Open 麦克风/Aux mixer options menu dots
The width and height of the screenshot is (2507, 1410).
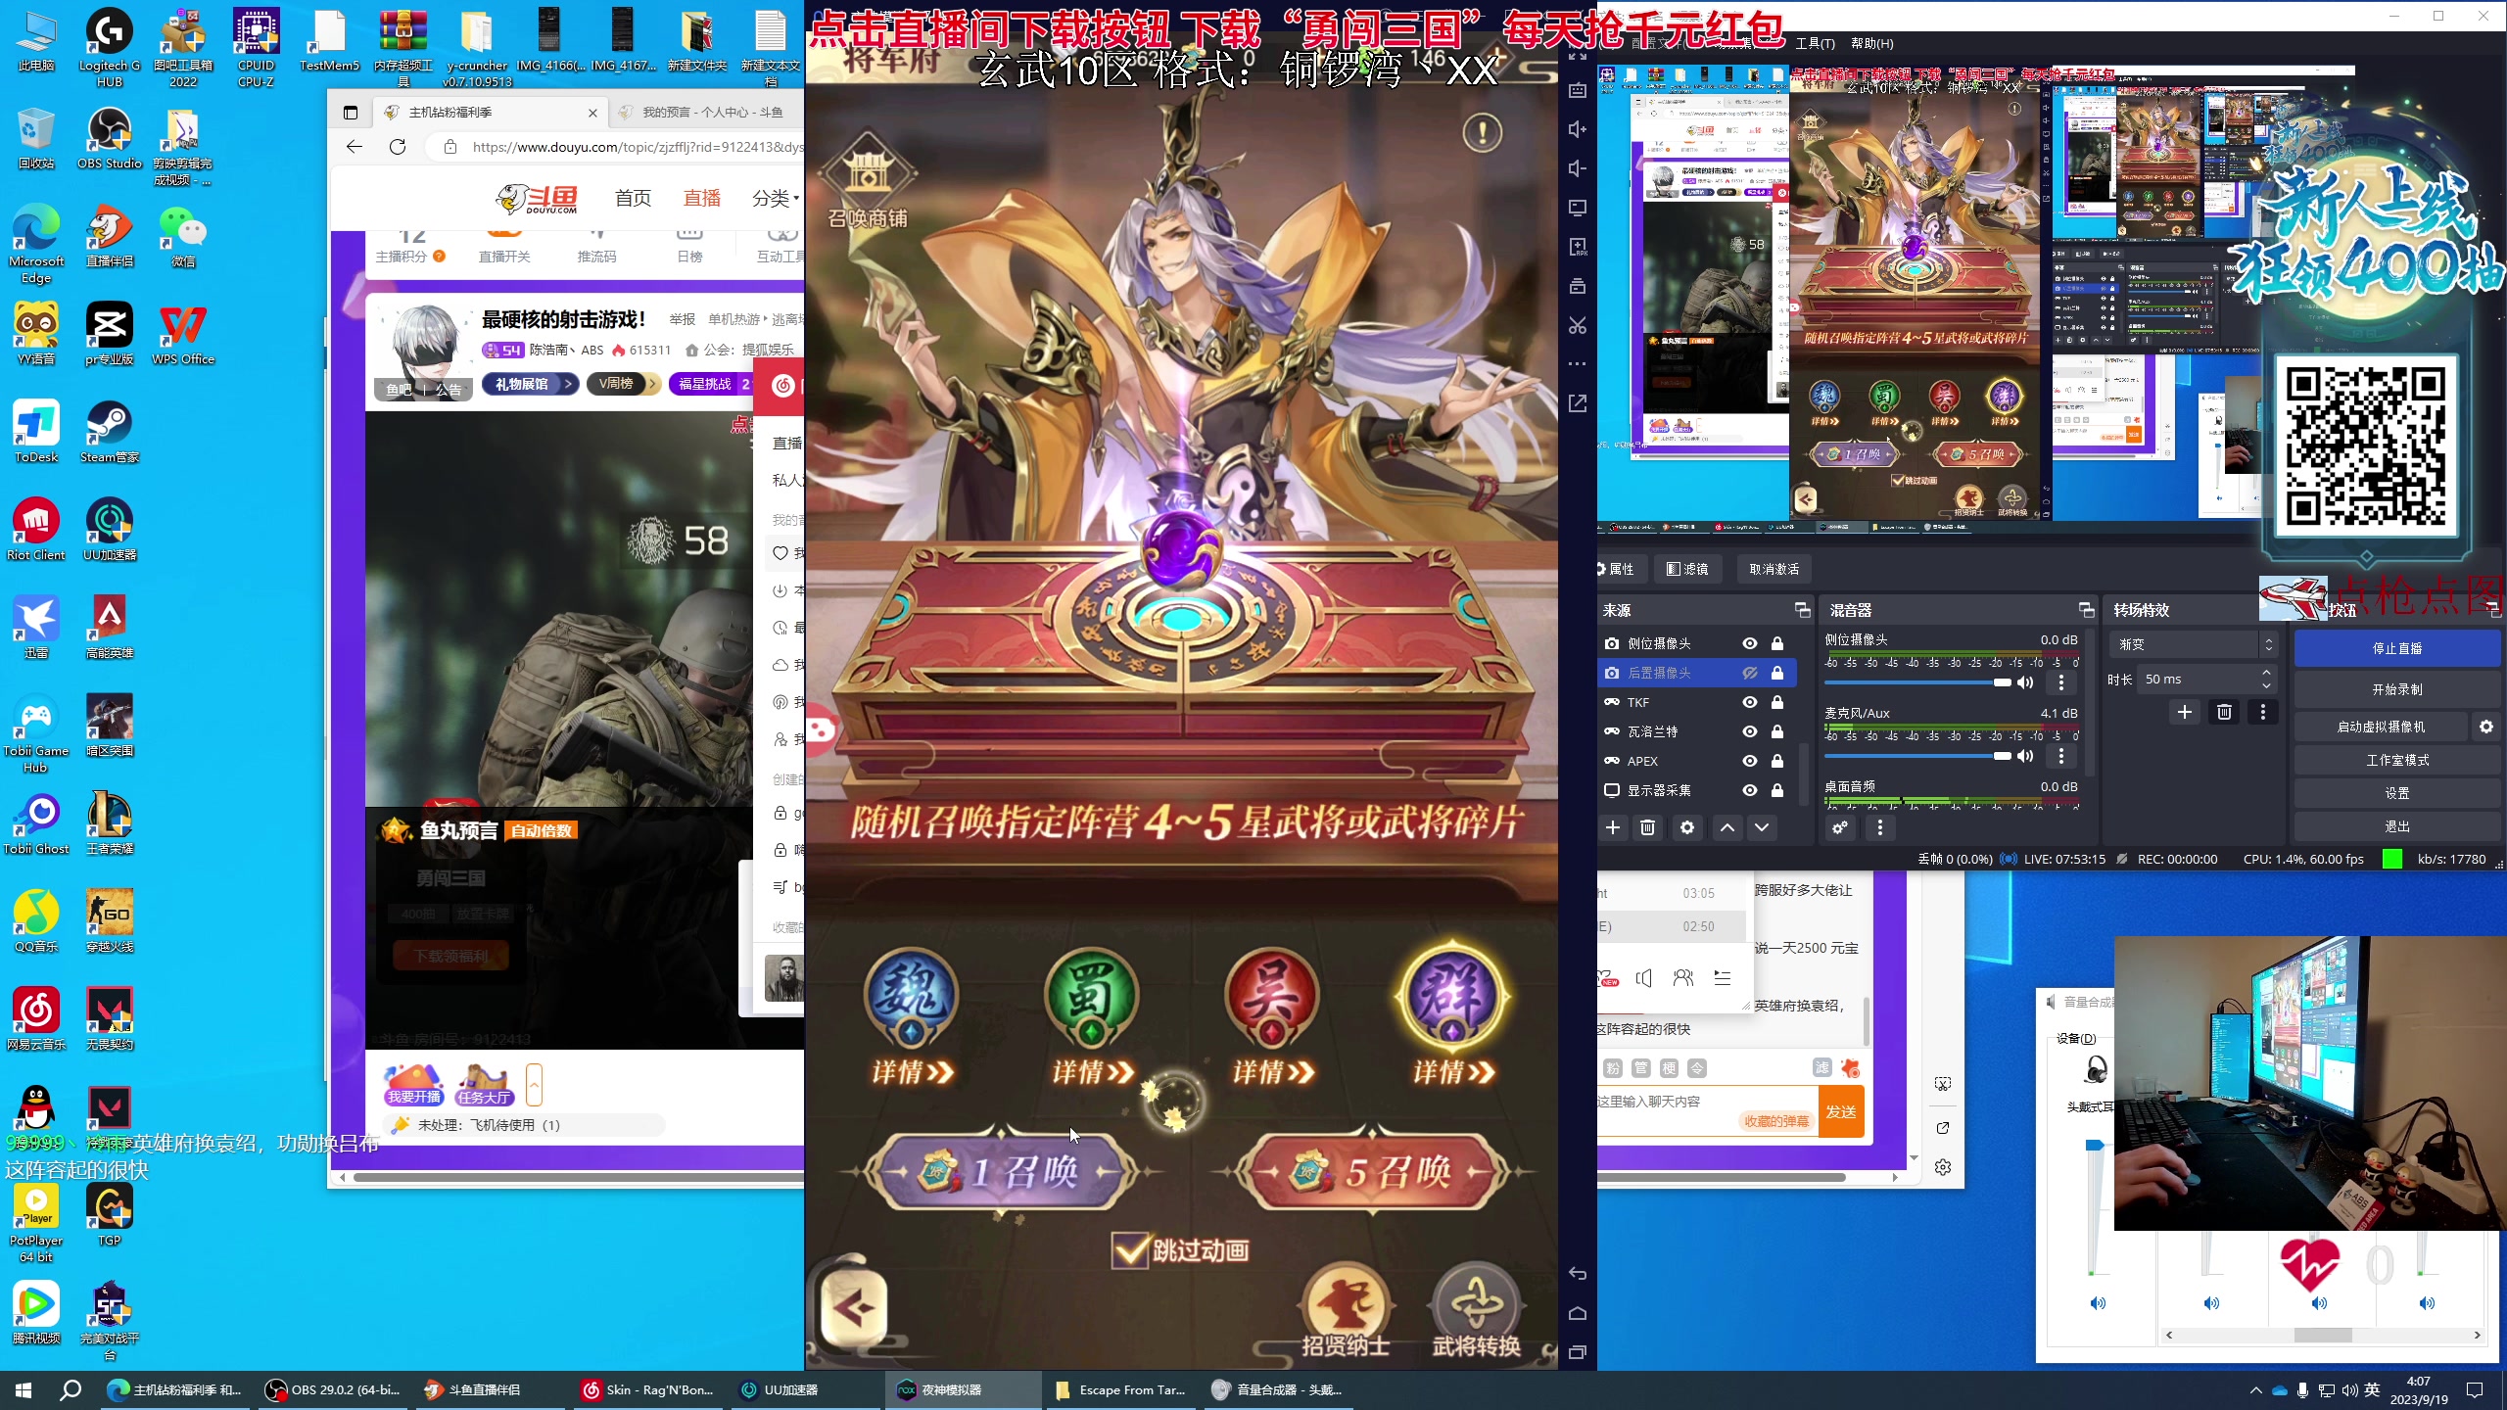pos(2061,756)
